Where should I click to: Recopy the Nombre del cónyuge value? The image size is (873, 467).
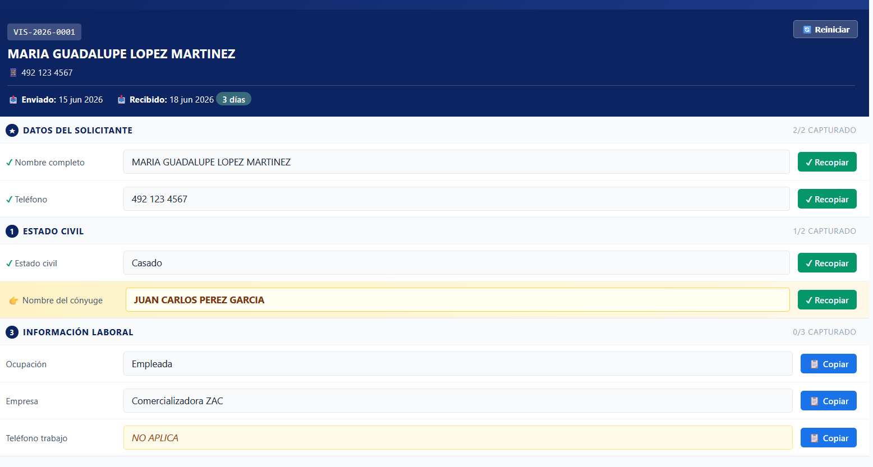827,300
